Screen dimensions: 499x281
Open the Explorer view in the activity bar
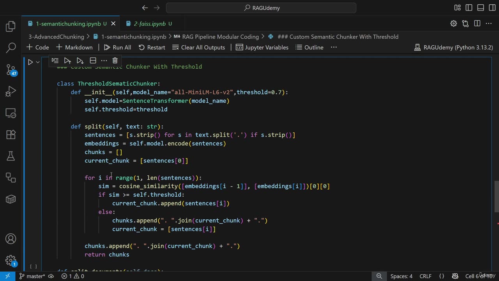coord(11,26)
